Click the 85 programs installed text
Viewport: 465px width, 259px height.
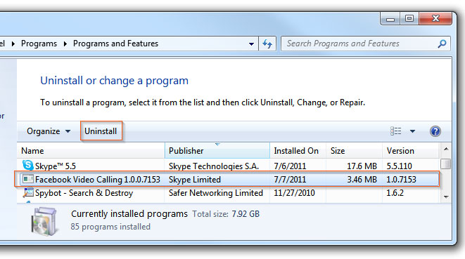(x=110, y=227)
